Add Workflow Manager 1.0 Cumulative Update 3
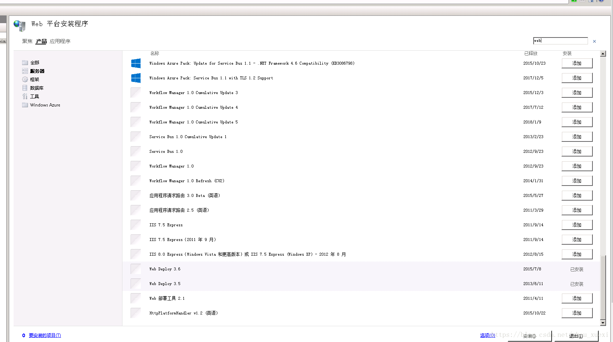This screenshot has height=342, width=613. [577, 93]
